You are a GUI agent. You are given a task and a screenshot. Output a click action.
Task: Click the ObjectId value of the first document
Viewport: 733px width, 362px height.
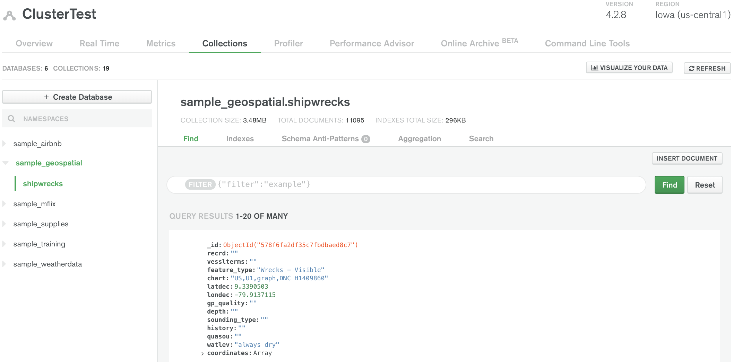[x=290, y=245]
